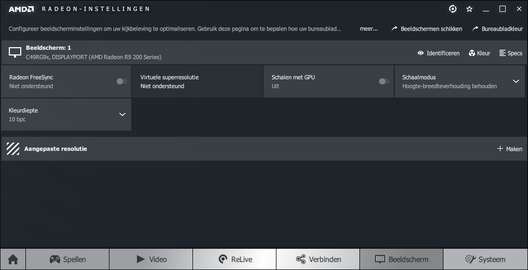Click the striped Aangepaste resolutie icon
Screen dimensions: 528x270
point(13,148)
